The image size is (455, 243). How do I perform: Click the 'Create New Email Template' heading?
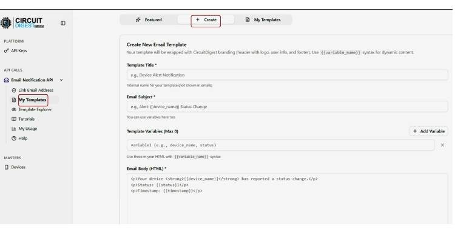coord(157,44)
